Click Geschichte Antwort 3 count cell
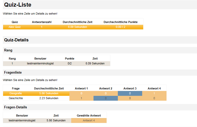197x127 pixels. [130, 98]
